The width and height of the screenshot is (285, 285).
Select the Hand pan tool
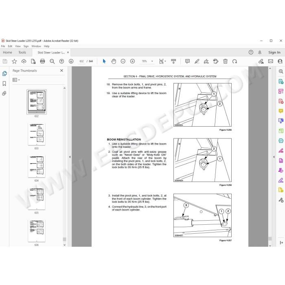click(114, 61)
